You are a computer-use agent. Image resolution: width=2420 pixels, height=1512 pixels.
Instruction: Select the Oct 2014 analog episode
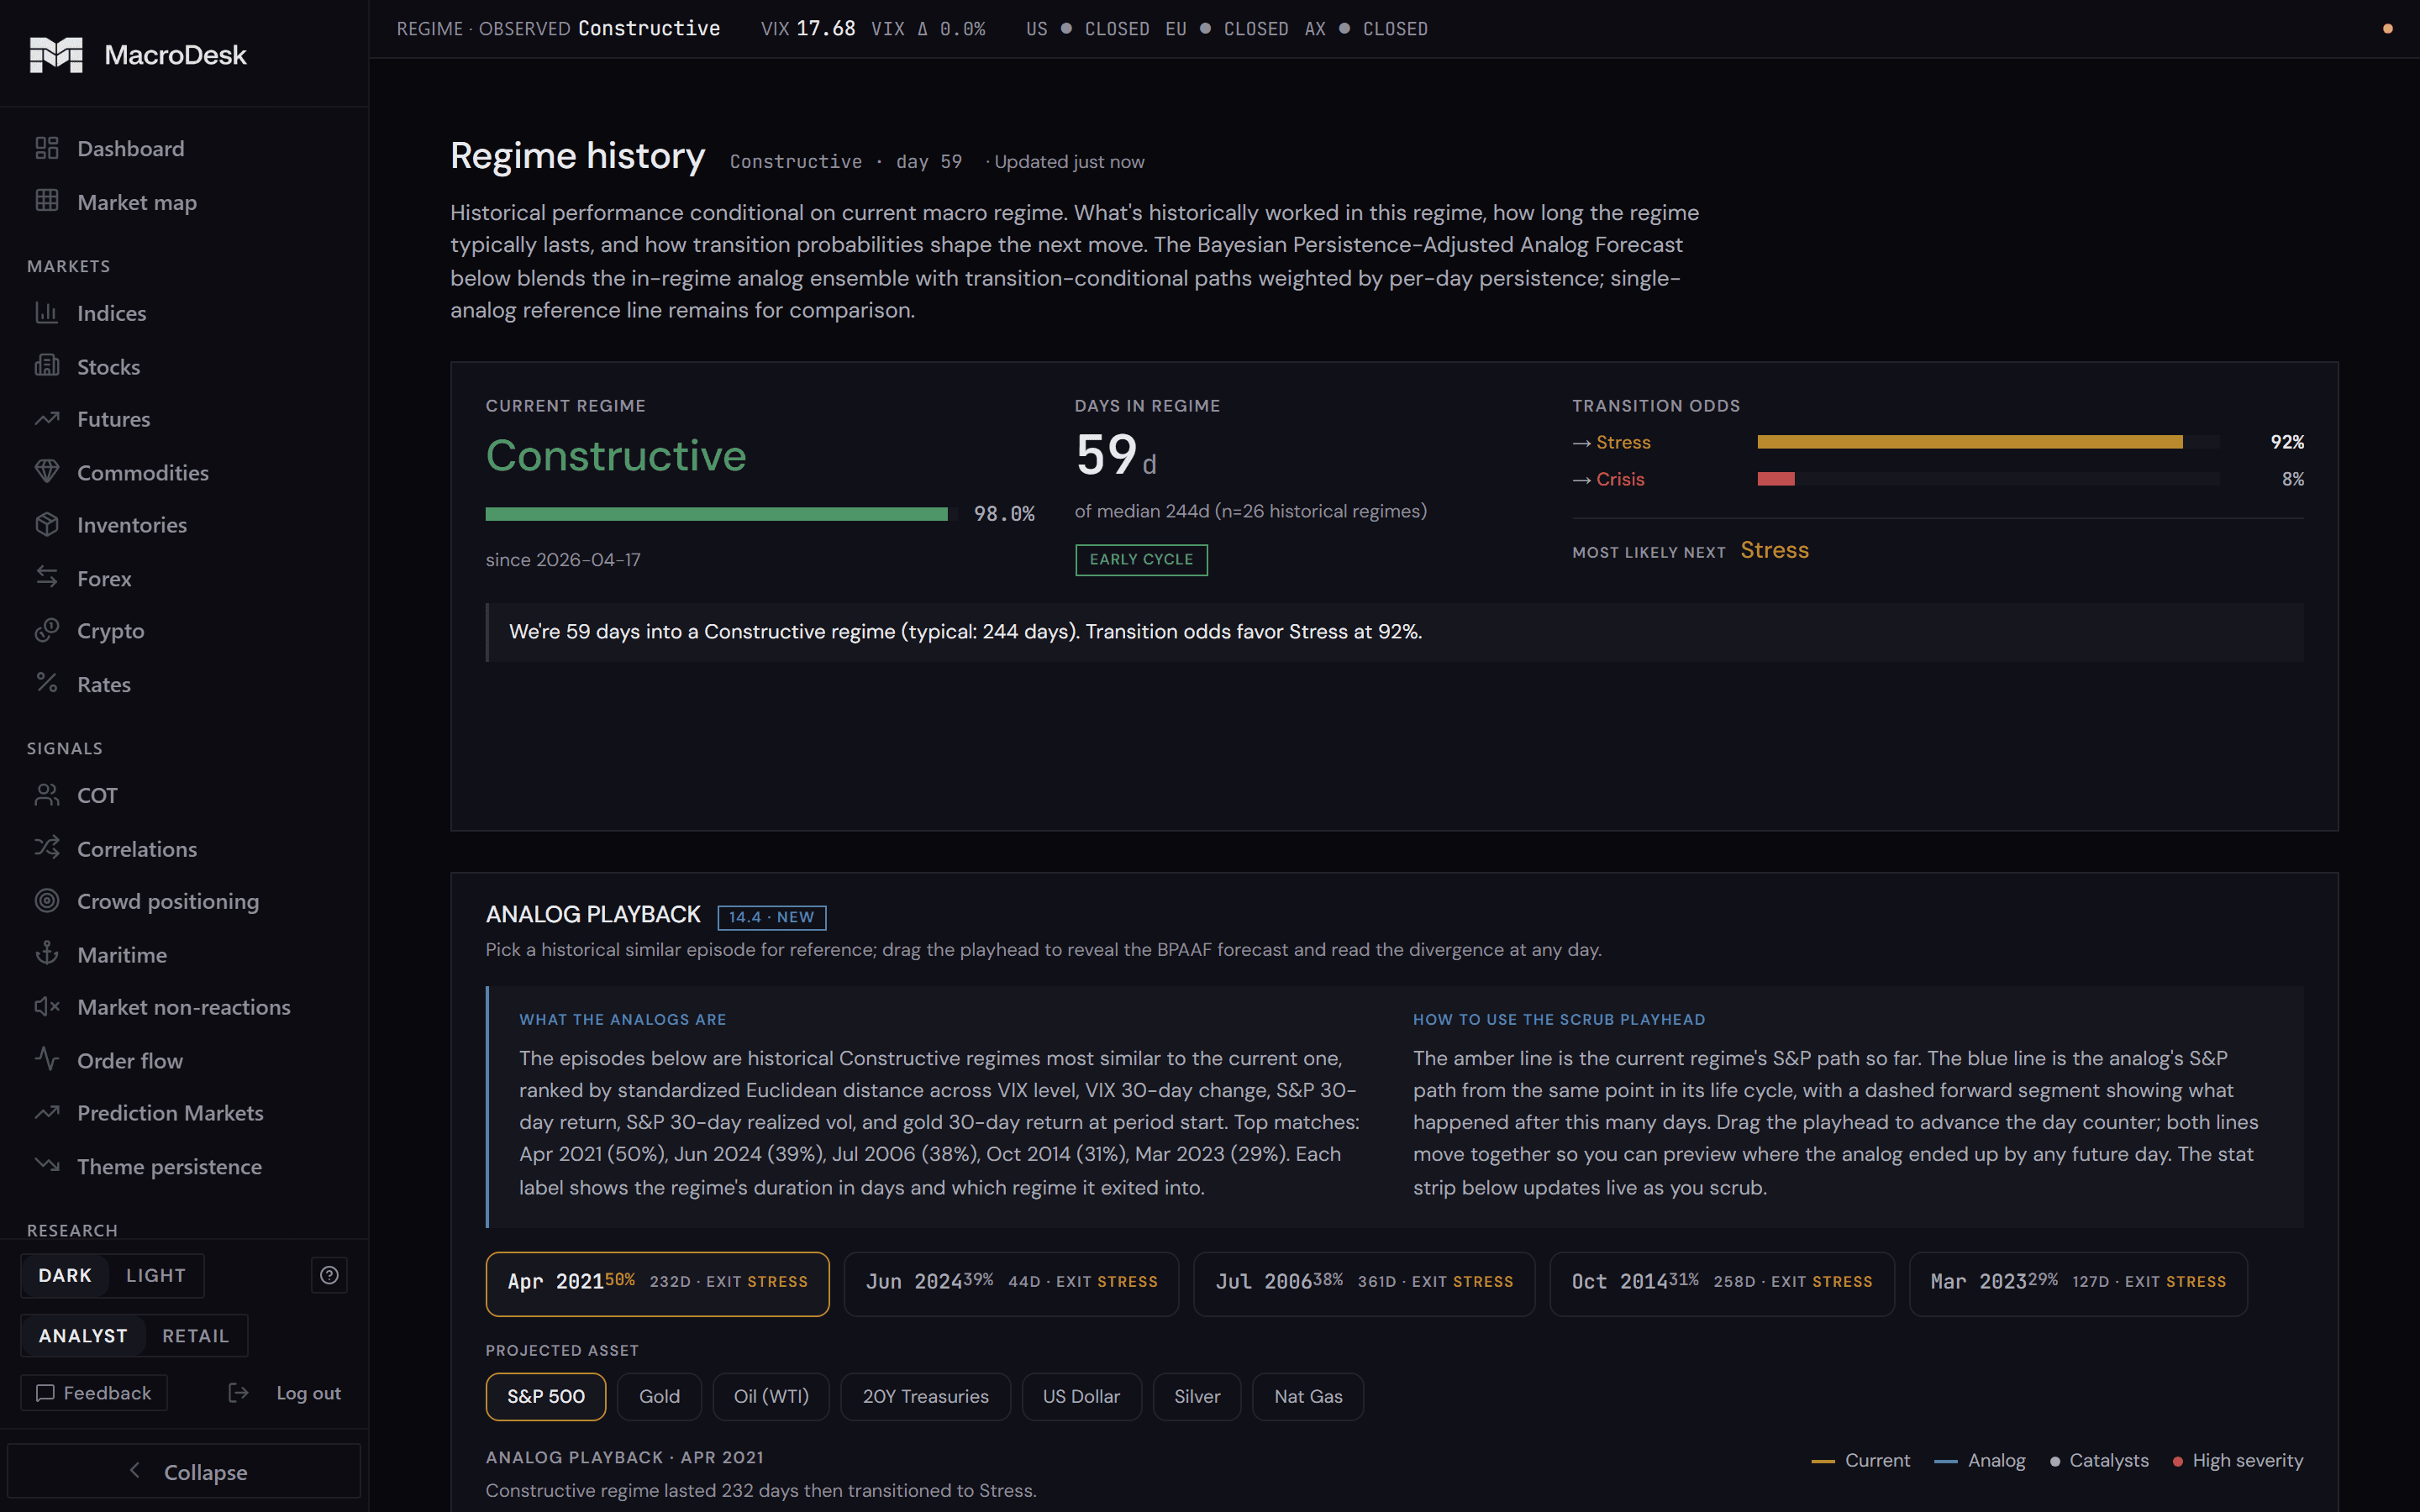[x=1722, y=1283]
